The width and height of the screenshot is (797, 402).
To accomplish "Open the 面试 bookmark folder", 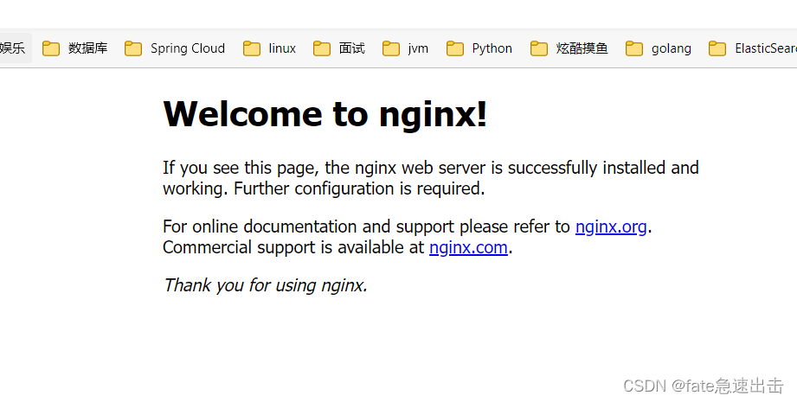I will point(339,48).
